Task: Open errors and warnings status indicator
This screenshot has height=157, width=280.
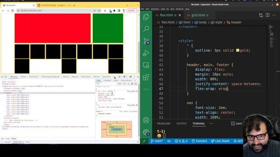Action: (x=181, y=141)
